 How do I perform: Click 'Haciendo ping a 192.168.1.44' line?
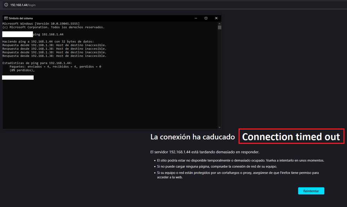(48, 41)
